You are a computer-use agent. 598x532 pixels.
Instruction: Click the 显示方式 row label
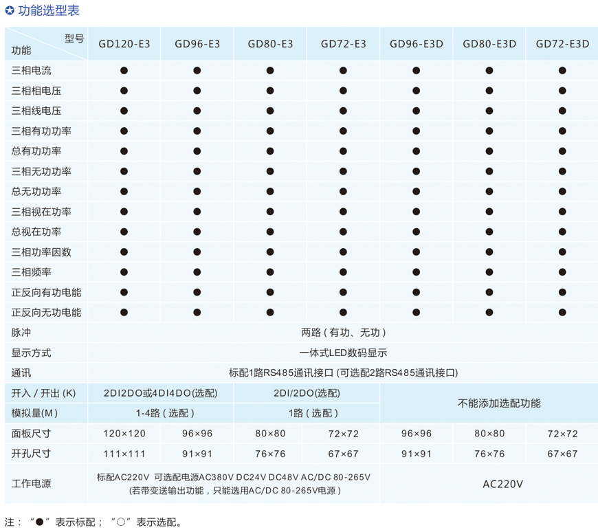(31, 353)
